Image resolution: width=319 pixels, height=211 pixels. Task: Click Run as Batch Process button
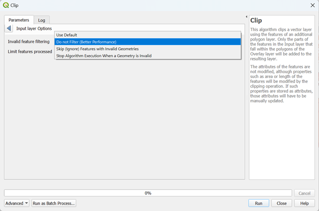click(53, 203)
